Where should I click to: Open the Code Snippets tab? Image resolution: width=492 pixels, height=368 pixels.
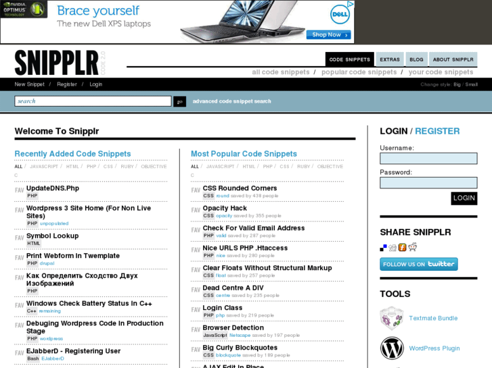click(350, 59)
